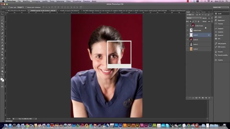Screen dimensions: 230x129
Task: Open the blend mode dropdown in Layers panel
Action: 194,18
